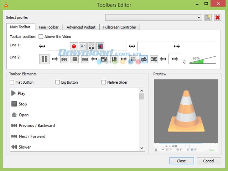
Task: Click the frame-by-frame film icon
Action: (100, 46)
